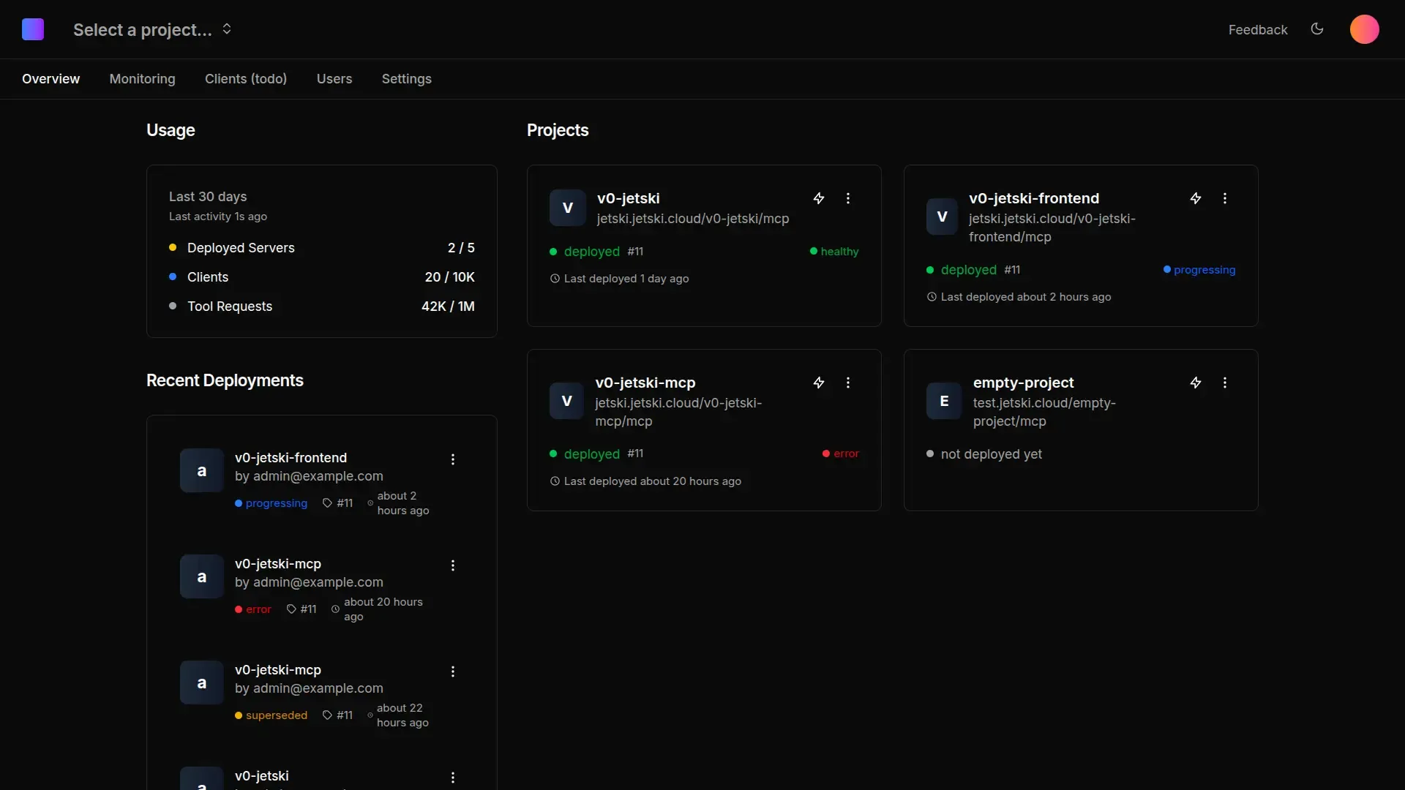The width and height of the screenshot is (1405, 790).
Task: Click the V avatar of v0-jetski-frontend project
Action: click(x=943, y=217)
